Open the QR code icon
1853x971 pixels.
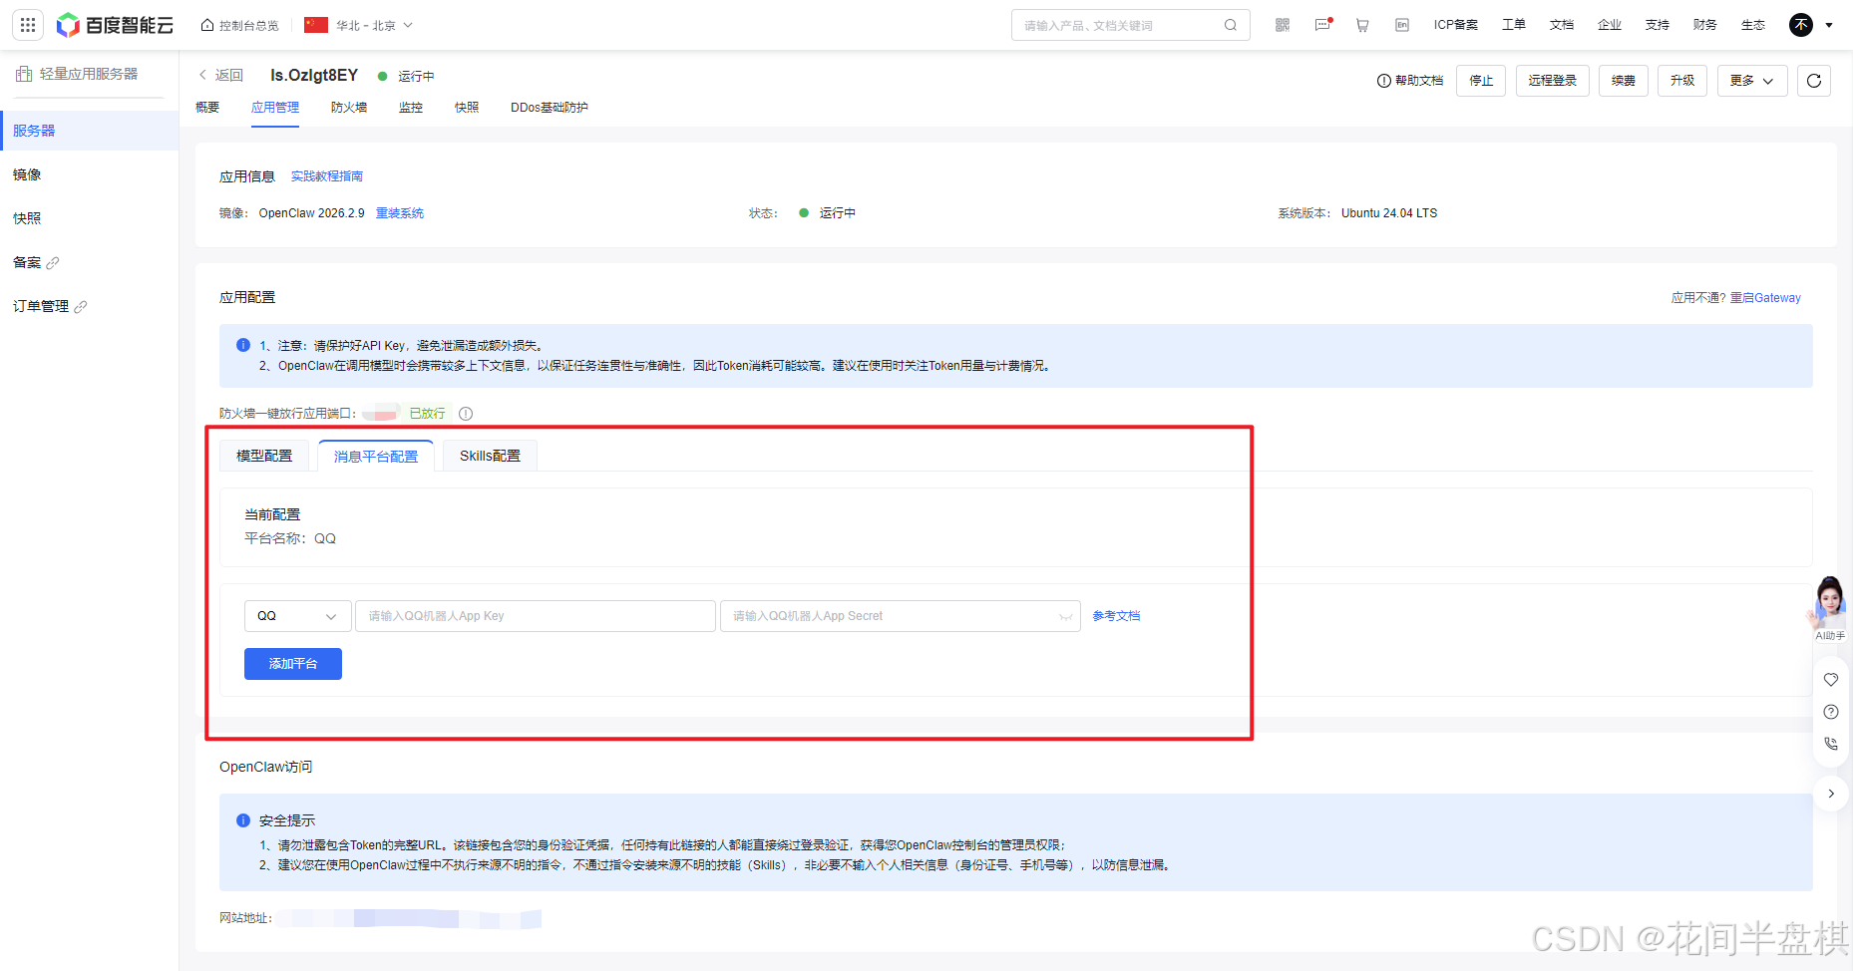pos(1283,25)
